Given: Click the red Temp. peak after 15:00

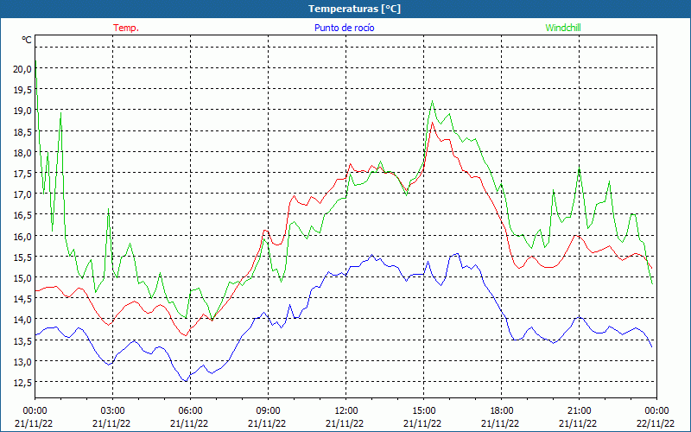Looking at the screenshot, I should click(433, 122).
